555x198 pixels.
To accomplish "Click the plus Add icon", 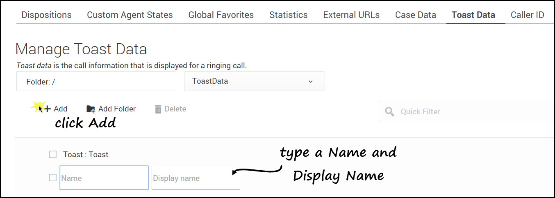I will pyautogui.click(x=48, y=109).
